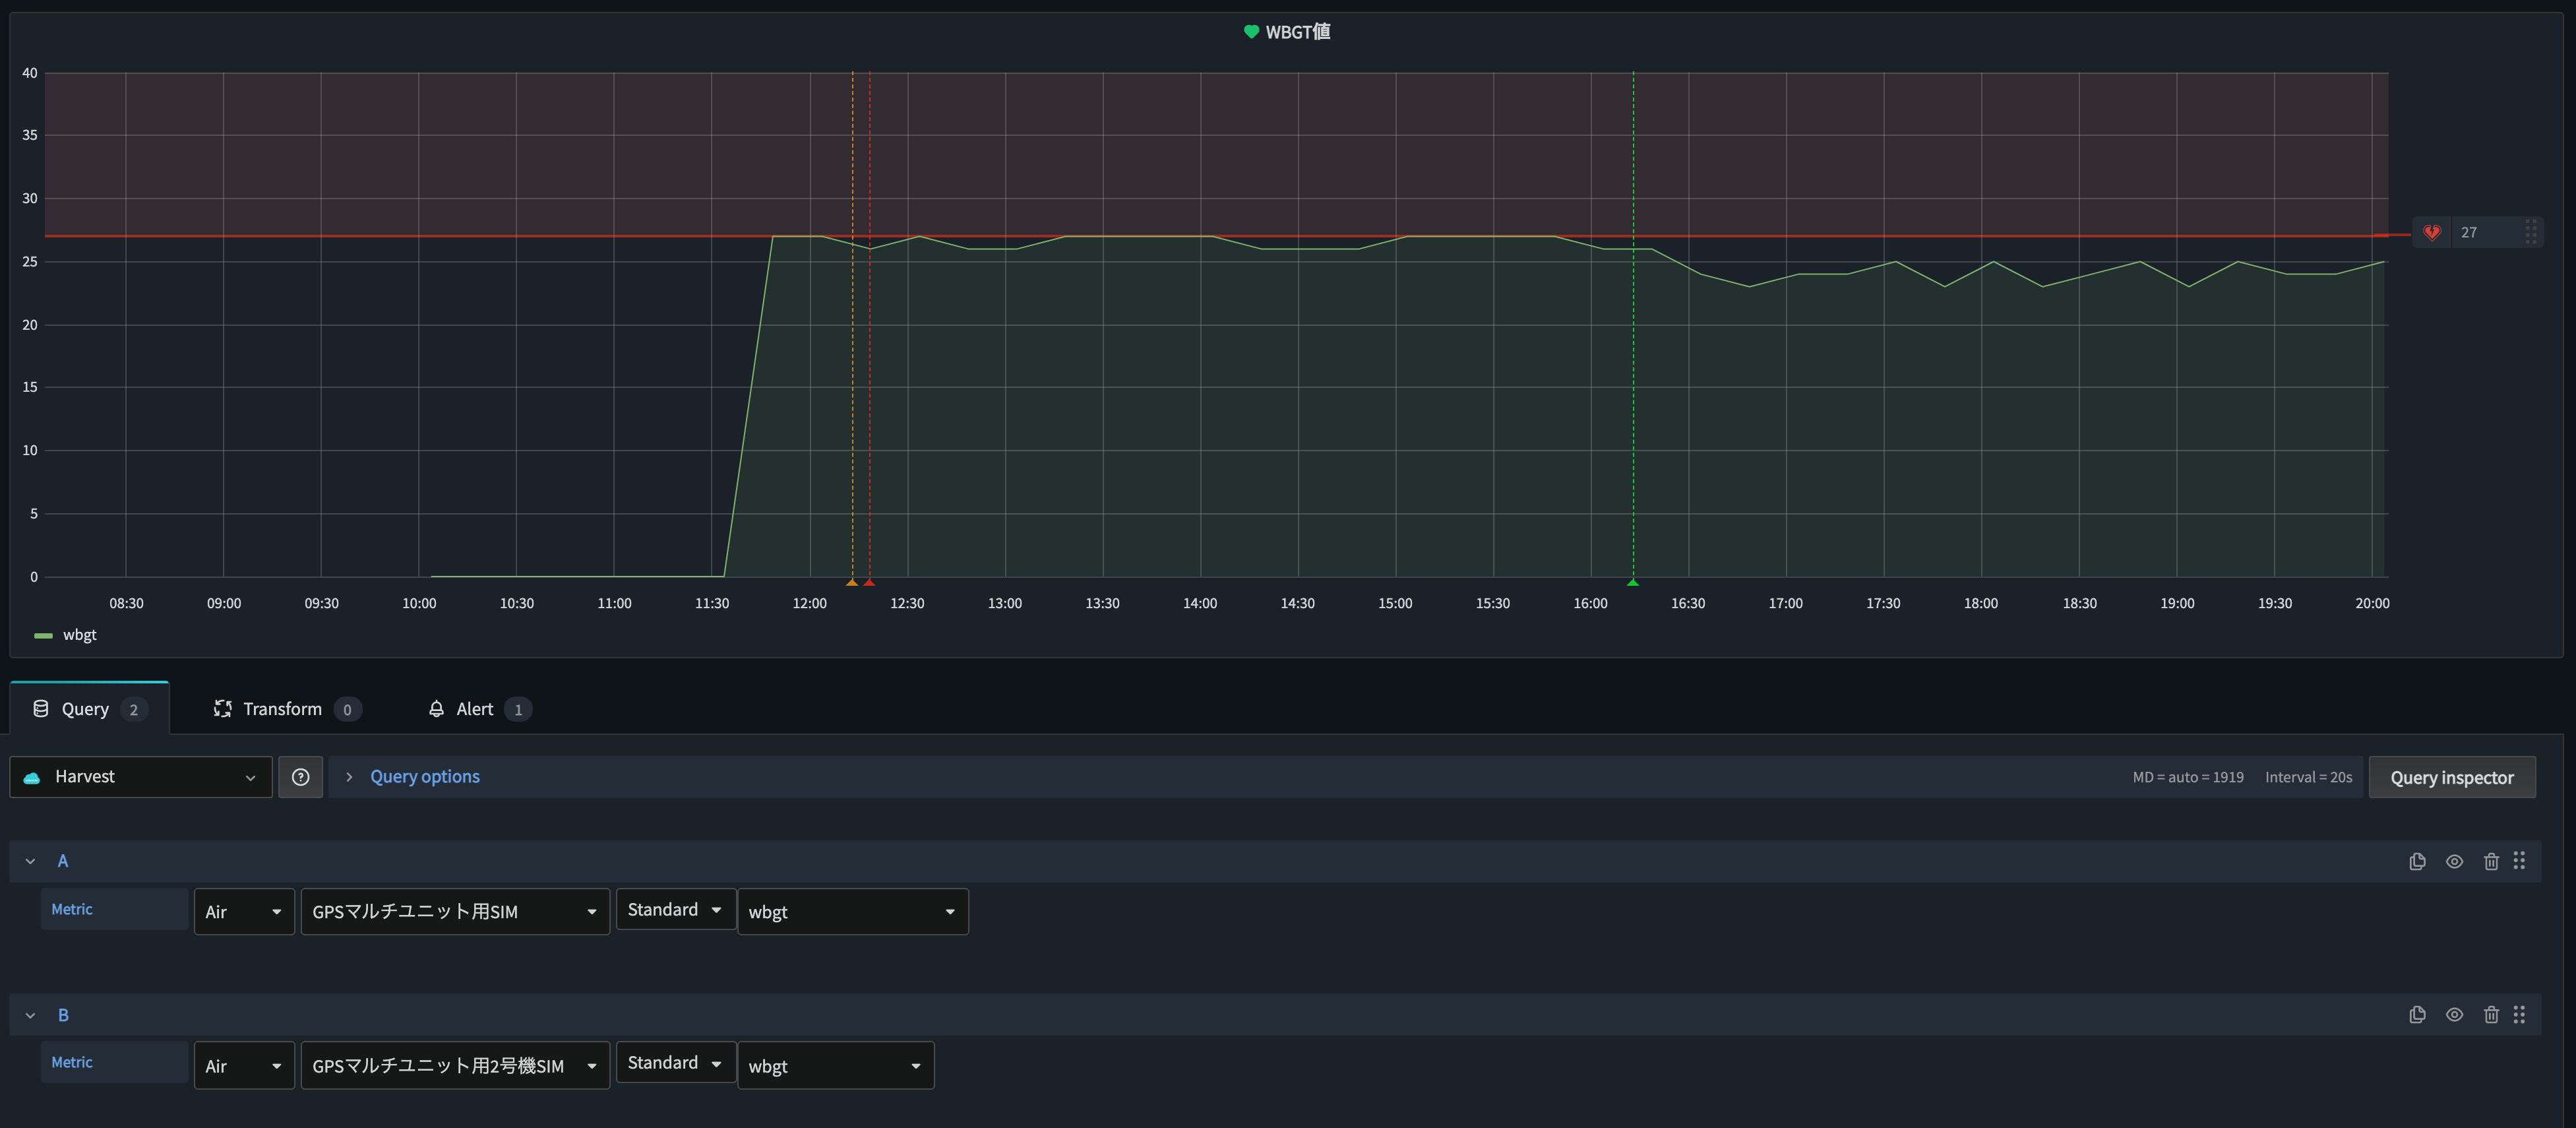Open the datasource help icon next to Harvest
The width and height of the screenshot is (2576, 1128).
point(300,776)
